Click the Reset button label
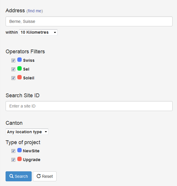The height and width of the screenshot is (186, 177). tap(47, 176)
